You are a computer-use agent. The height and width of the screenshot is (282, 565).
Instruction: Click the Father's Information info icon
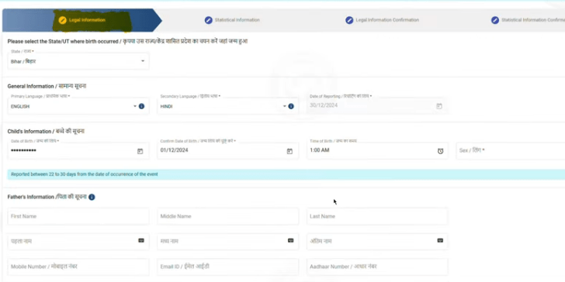(x=92, y=197)
